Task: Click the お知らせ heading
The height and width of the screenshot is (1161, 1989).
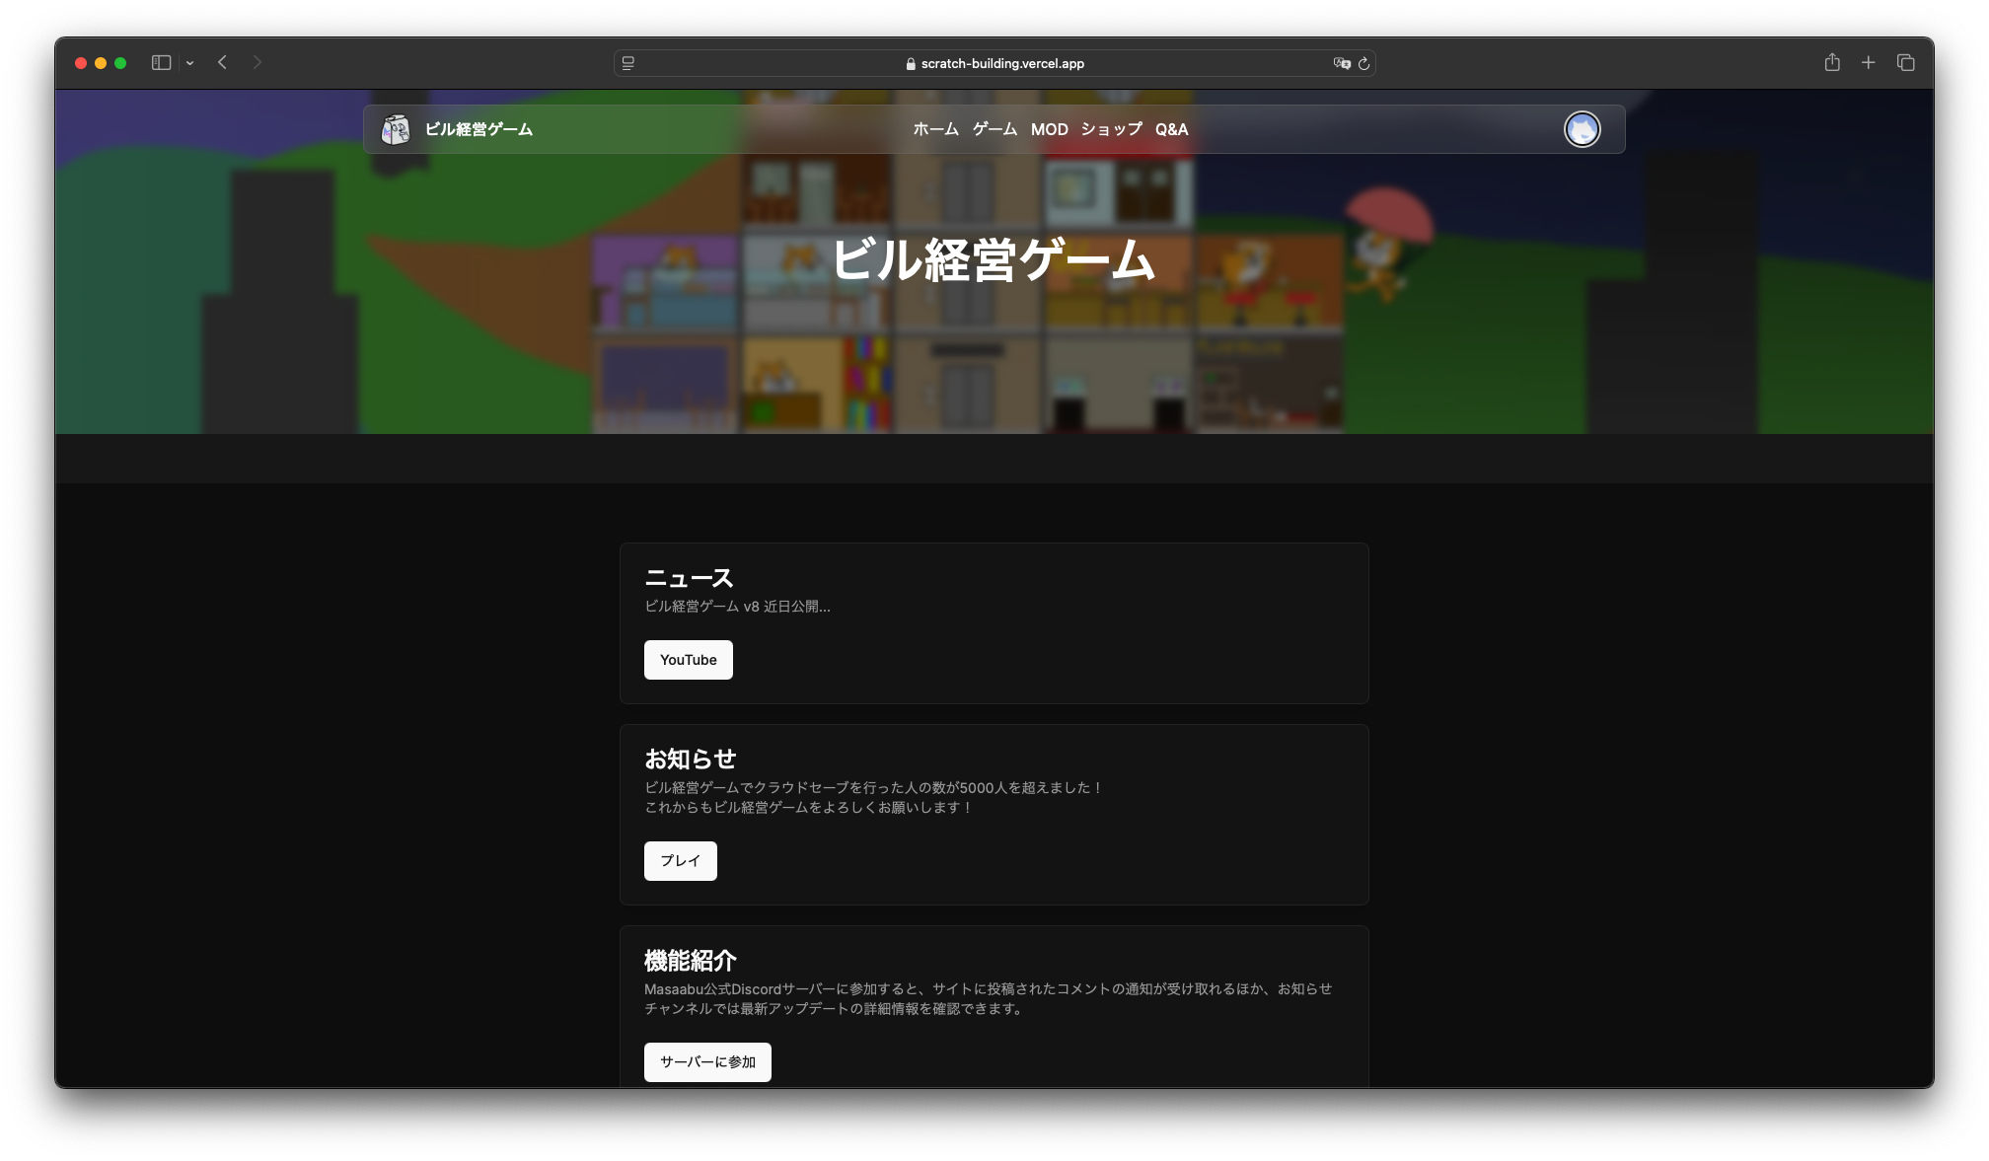Action: point(691,759)
